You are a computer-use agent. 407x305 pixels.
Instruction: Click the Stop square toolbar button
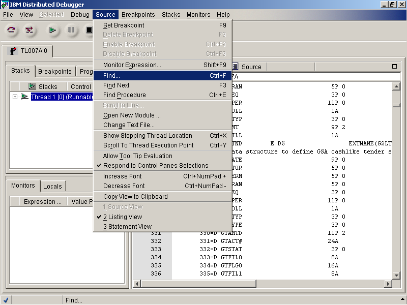89,30
